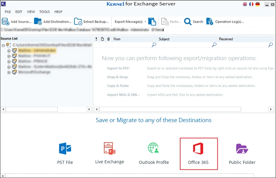Select the Outlook Profile destination icon

[153, 148]
